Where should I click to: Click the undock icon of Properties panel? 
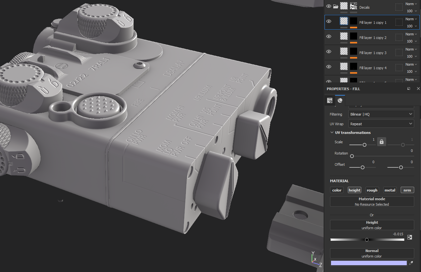[409, 89]
